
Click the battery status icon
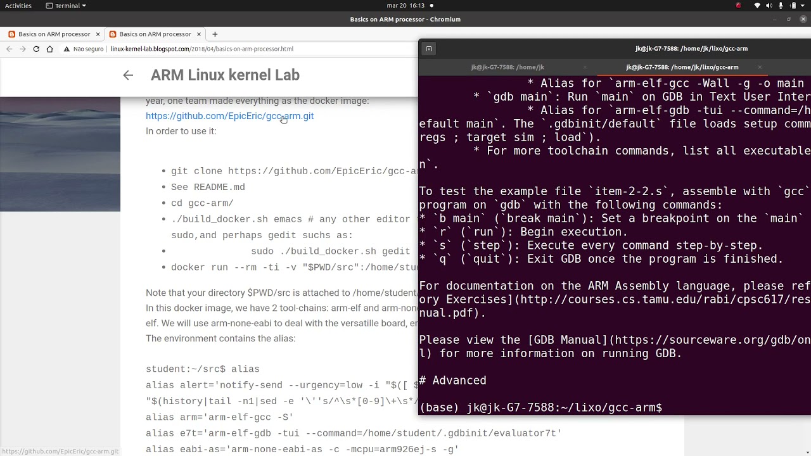793,6
